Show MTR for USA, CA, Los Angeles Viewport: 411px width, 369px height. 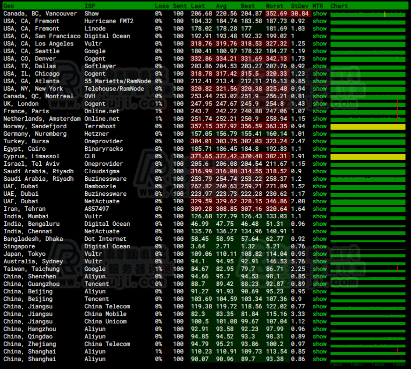pos(319,44)
